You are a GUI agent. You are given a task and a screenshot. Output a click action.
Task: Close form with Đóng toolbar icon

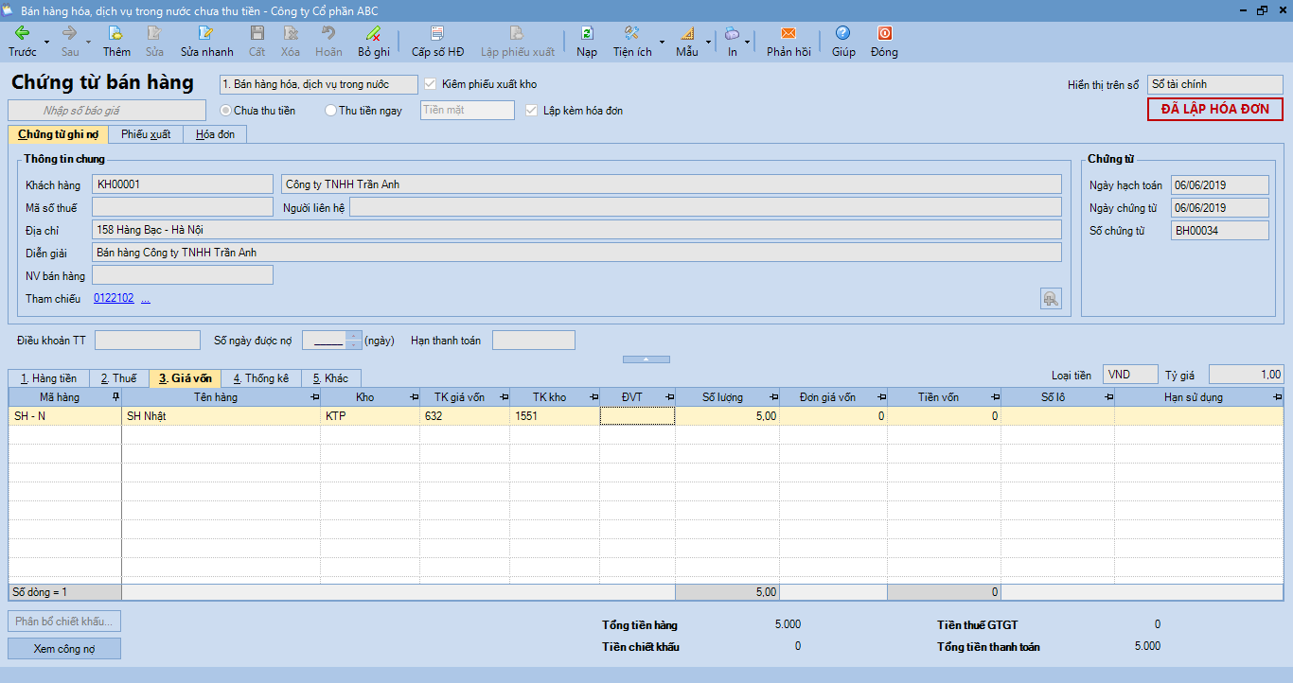tap(884, 42)
